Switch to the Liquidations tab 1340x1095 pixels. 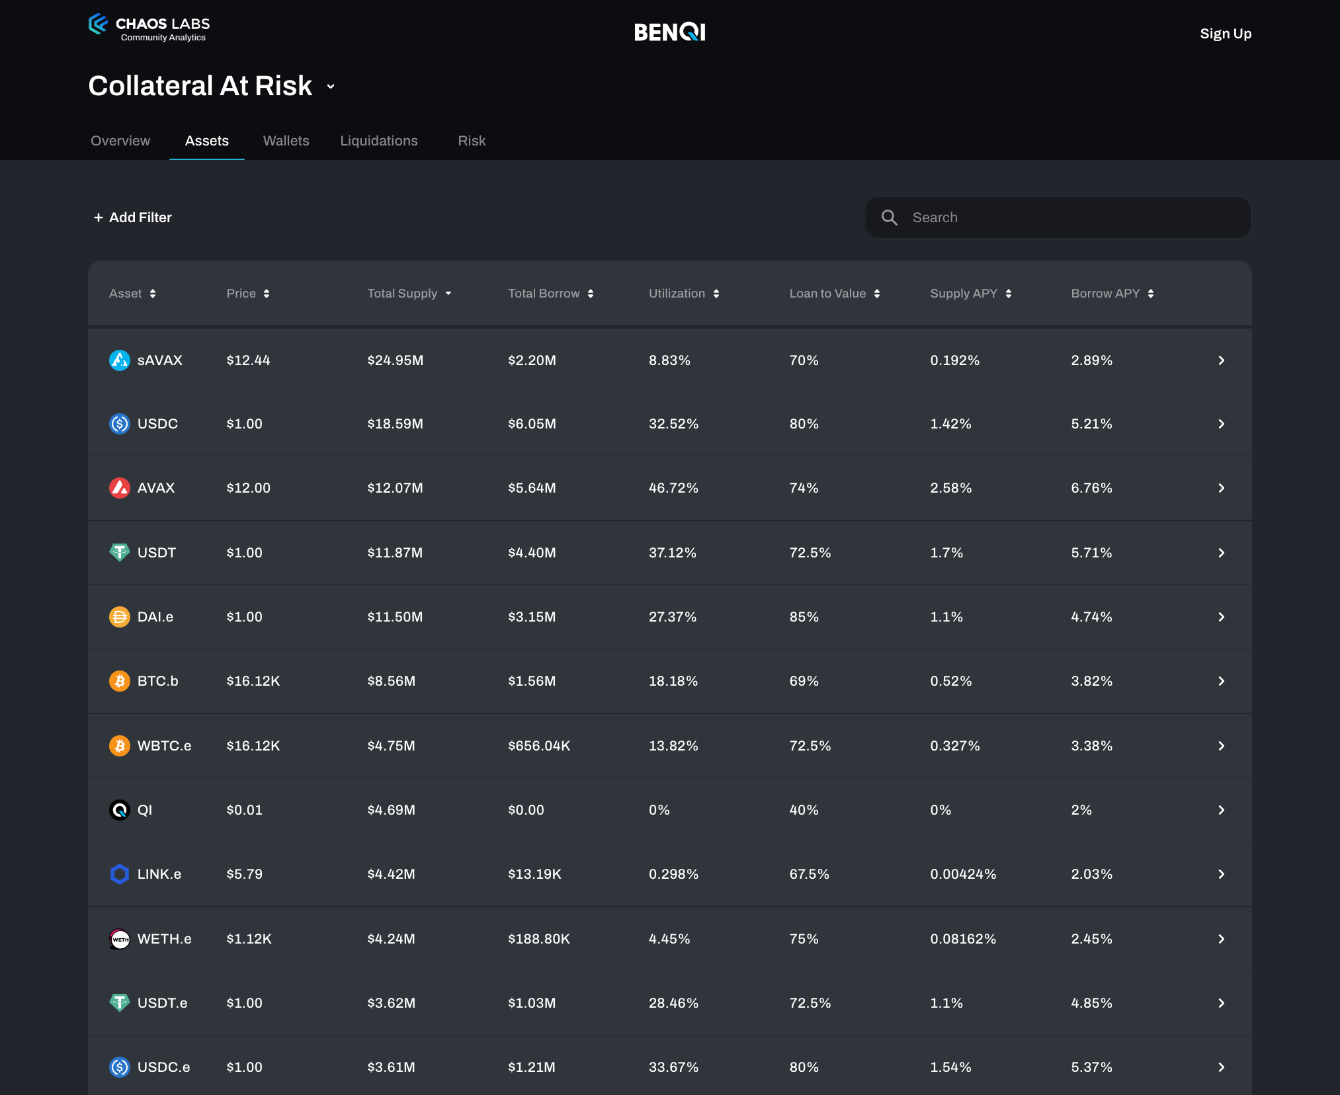pyautogui.click(x=379, y=141)
